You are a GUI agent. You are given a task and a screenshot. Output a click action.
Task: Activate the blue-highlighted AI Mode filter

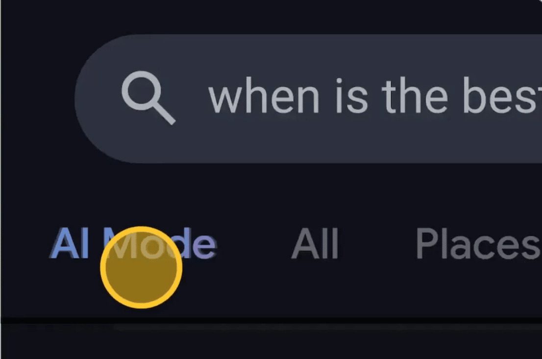(133, 244)
